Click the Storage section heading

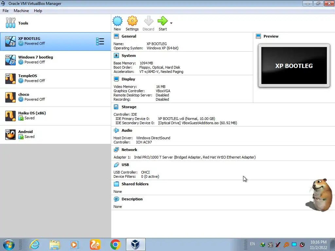[x=129, y=107]
